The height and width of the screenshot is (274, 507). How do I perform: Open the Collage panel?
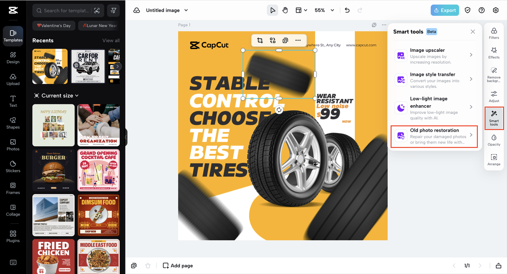[13, 210]
